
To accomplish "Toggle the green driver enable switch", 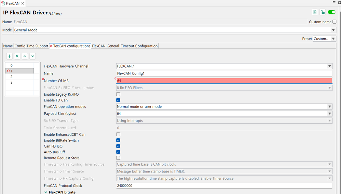I will [x=331, y=12].
